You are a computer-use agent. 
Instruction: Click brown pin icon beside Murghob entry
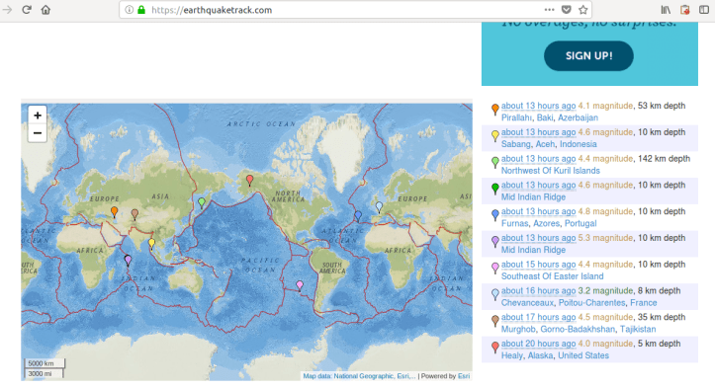click(495, 321)
